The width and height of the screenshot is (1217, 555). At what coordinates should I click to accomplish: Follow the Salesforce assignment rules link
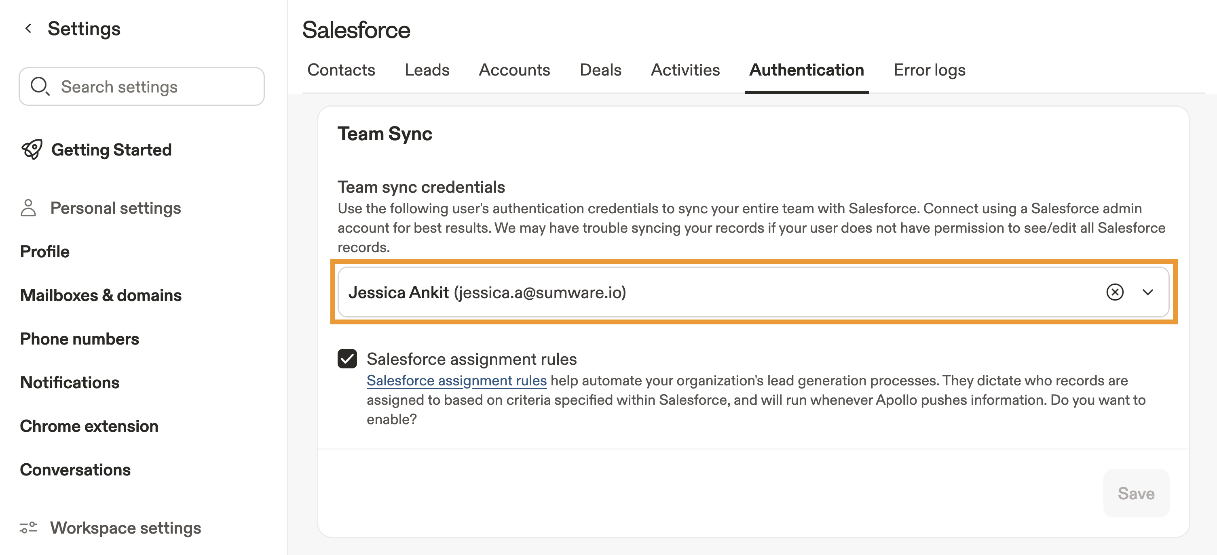click(456, 381)
